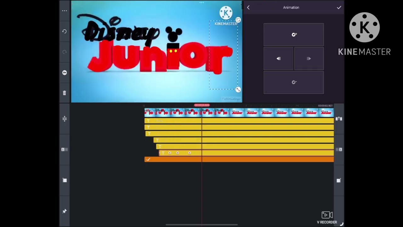403x227 pixels.
Task: Open the more options menu (three dots)
Action: (65, 11)
